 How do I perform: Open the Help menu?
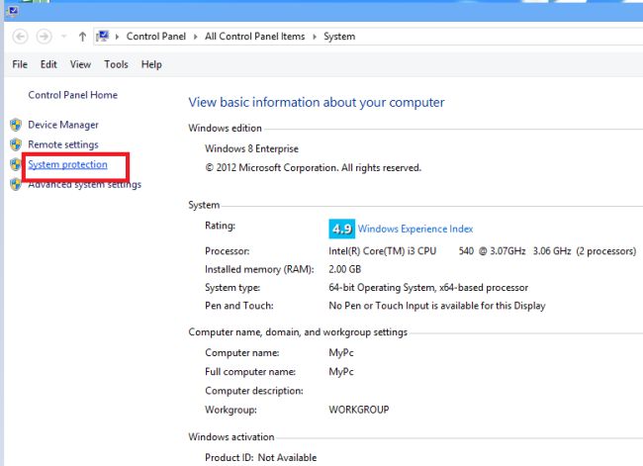coord(151,64)
